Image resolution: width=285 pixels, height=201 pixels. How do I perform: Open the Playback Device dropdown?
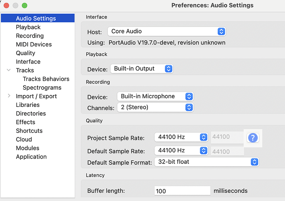click(141, 69)
